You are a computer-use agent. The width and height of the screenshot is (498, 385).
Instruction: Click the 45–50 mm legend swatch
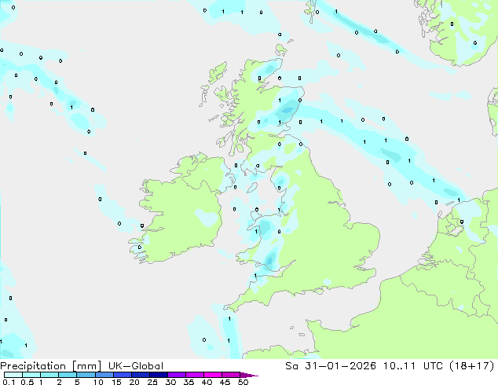pyautogui.click(x=231, y=375)
